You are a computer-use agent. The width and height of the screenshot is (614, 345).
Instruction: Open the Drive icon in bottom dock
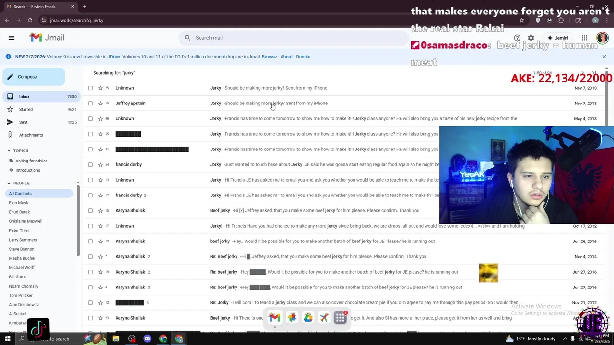click(x=308, y=317)
